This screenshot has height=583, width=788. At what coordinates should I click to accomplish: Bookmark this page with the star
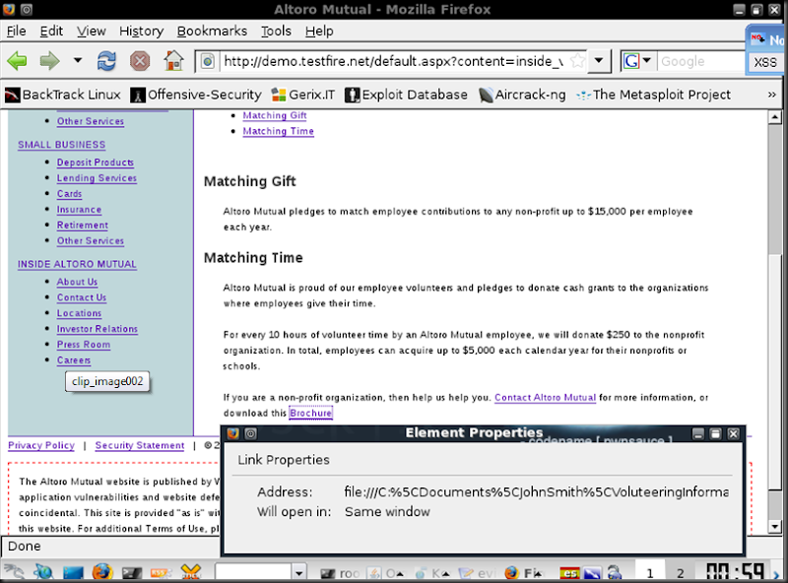tap(577, 61)
